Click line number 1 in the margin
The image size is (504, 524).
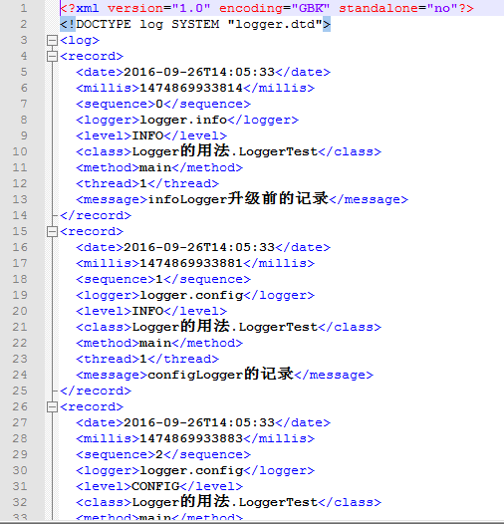click(23, 8)
